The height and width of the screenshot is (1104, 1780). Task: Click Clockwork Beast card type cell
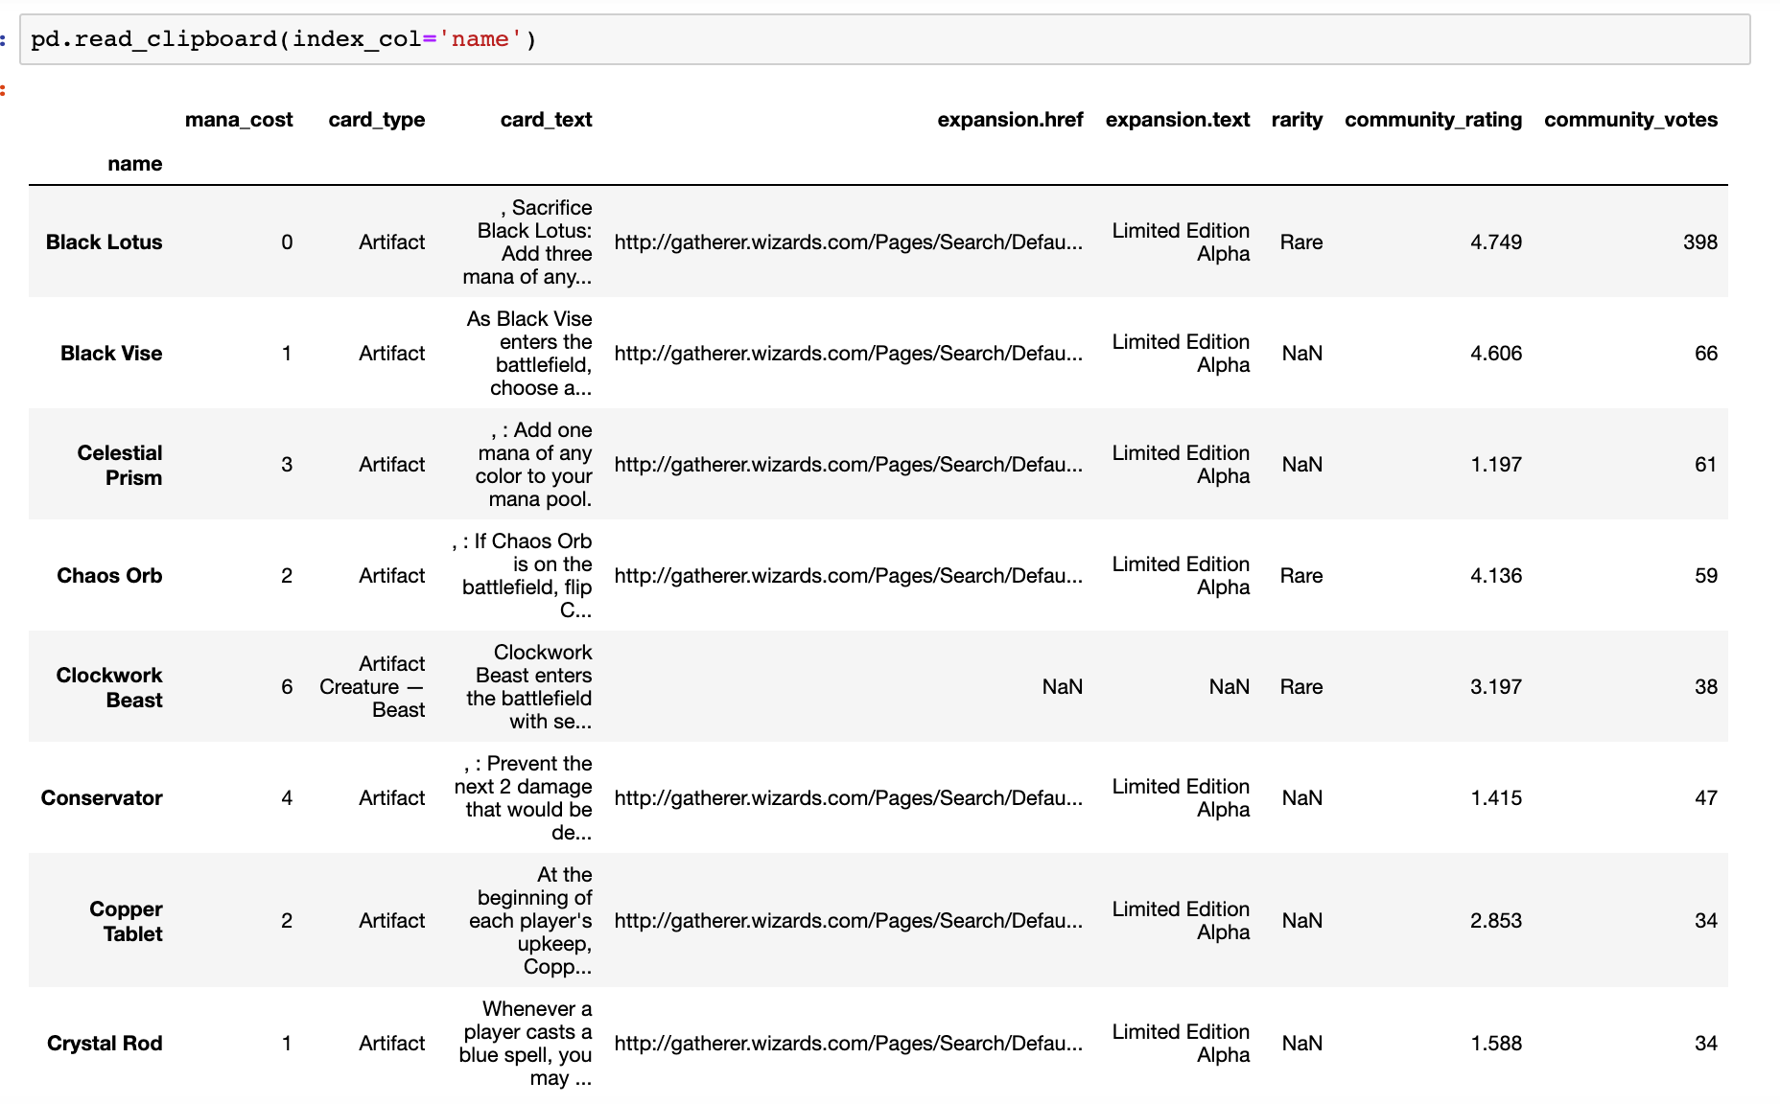point(373,687)
